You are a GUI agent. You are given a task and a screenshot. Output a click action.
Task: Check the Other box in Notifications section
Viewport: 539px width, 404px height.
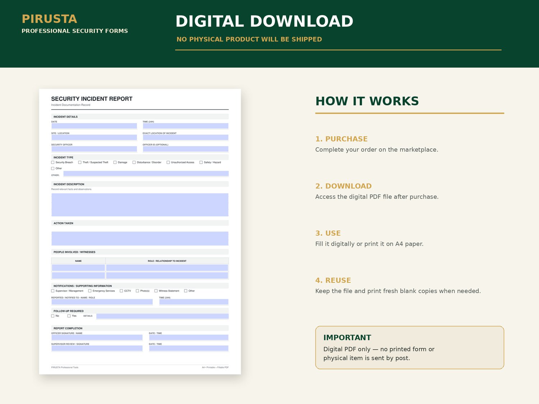(x=186, y=291)
